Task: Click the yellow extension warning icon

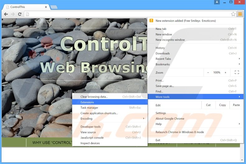Action: [x=151, y=21]
